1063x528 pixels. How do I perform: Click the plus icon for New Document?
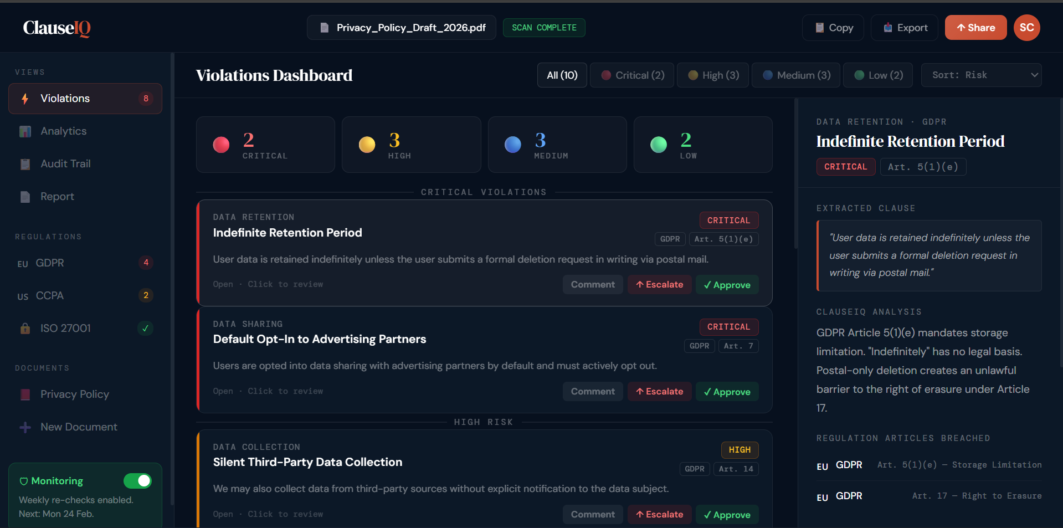coord(25,427)
